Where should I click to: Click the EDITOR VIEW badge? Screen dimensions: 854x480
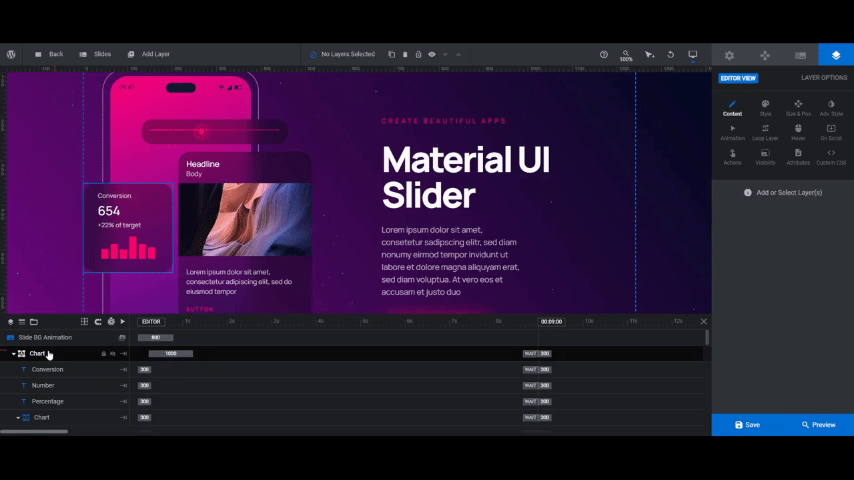click(738, 78)
